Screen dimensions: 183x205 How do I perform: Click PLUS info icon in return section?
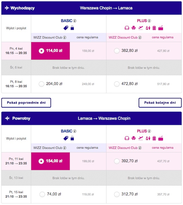(x=149, y=131)
